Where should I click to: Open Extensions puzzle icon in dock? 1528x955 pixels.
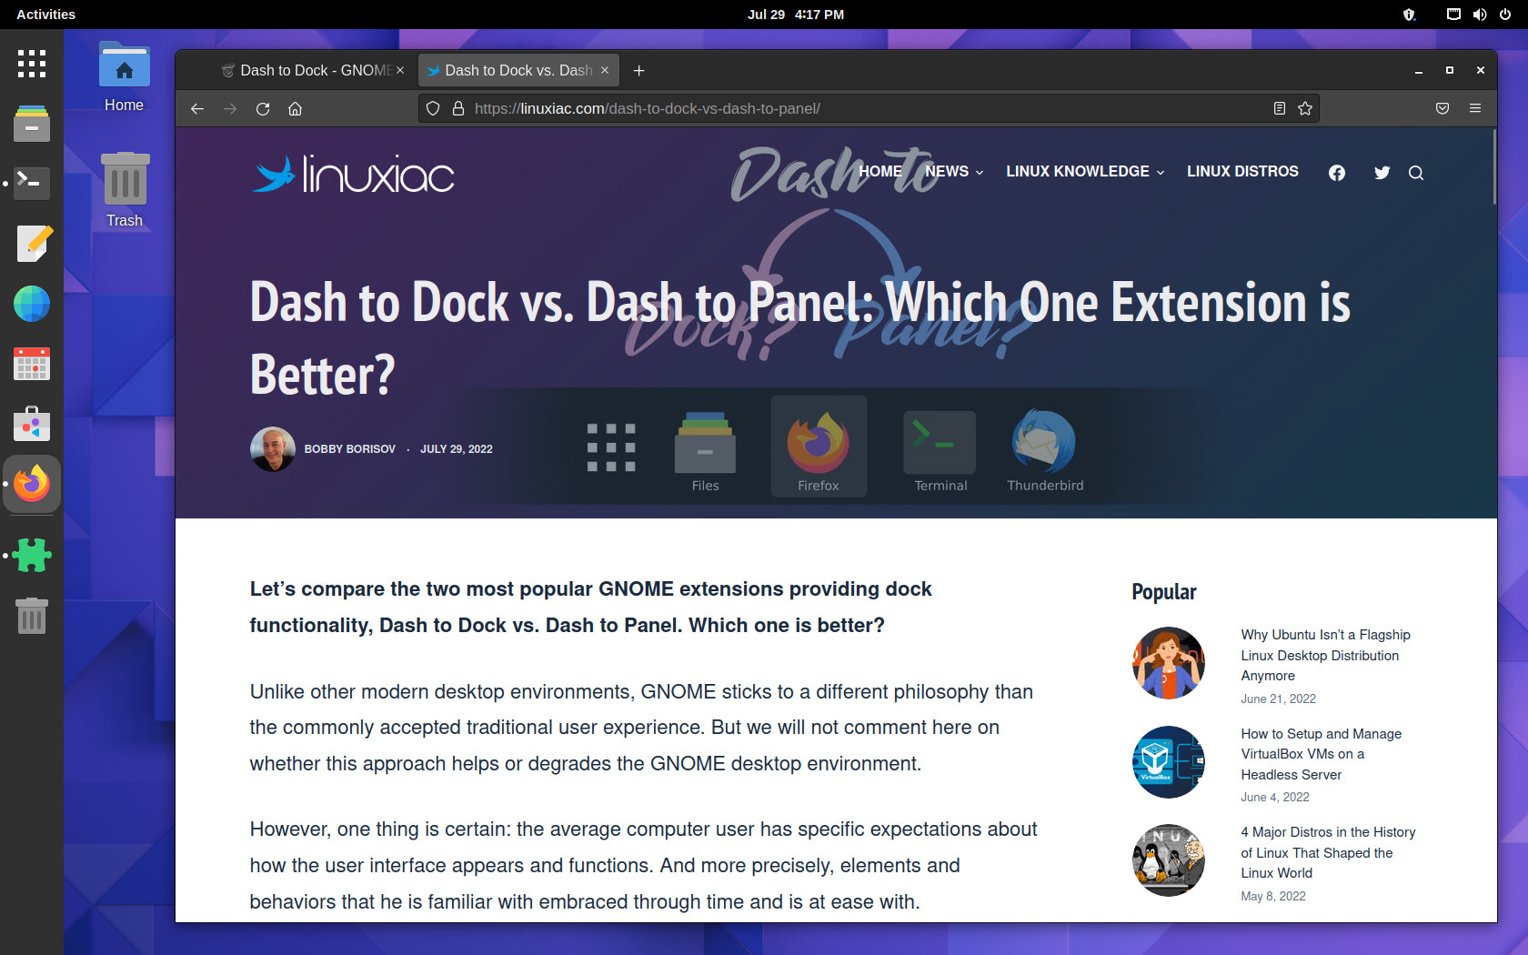click(32, 555)
